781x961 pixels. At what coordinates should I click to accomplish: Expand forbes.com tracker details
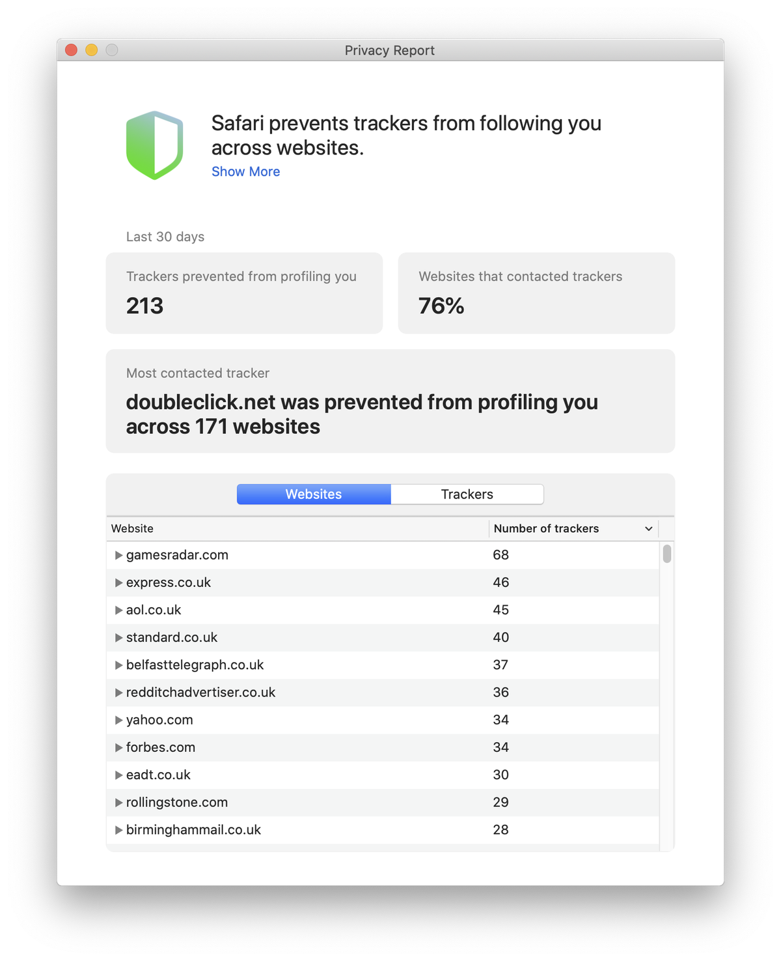(118, 747)
